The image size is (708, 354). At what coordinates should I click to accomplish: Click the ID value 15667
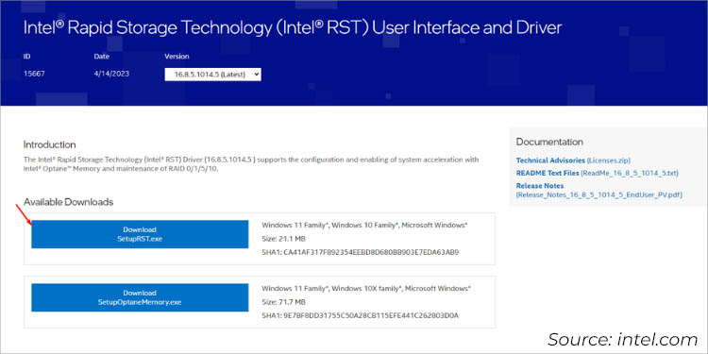click(34, 74)
